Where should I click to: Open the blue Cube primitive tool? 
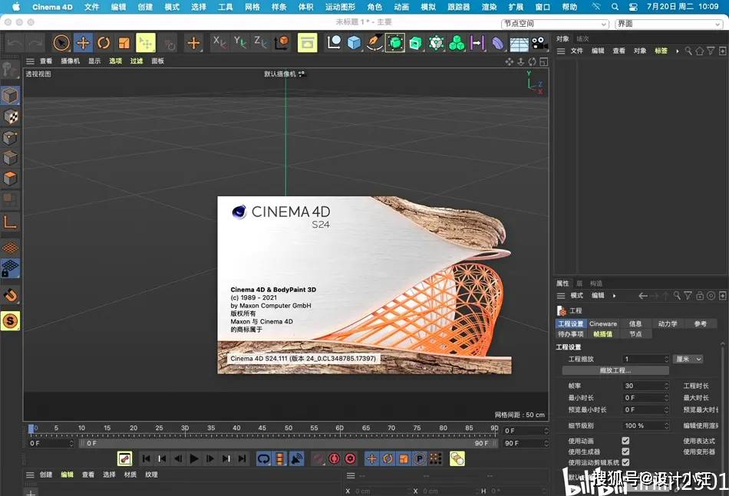[x=355, y=43]
